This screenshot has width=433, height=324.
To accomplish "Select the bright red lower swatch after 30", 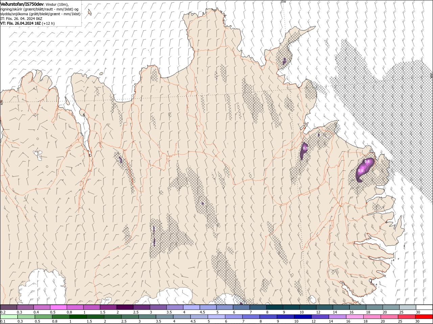I will tap(424, 317).
